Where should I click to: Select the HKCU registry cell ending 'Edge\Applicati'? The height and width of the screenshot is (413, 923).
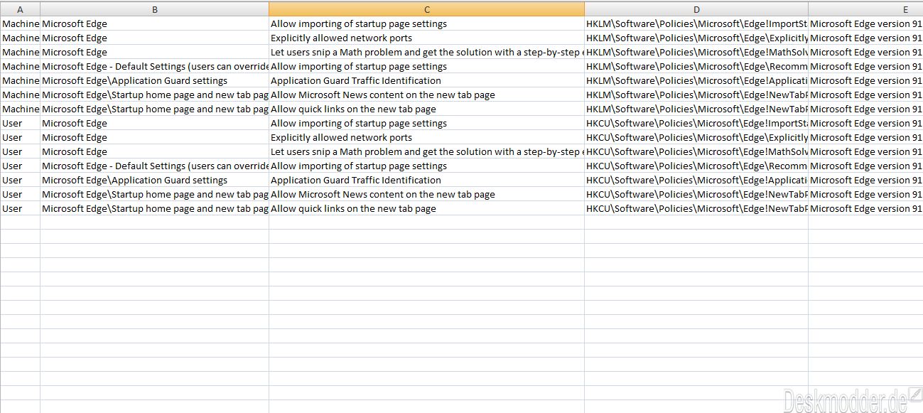click(x=696, y=180)
